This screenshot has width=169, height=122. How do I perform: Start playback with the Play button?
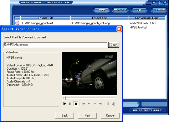(65, 104)
